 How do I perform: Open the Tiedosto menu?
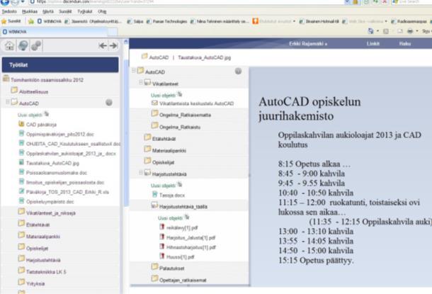coord(9,11)
